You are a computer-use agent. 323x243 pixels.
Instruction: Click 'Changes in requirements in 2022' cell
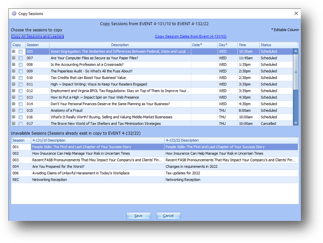(231, 167)
